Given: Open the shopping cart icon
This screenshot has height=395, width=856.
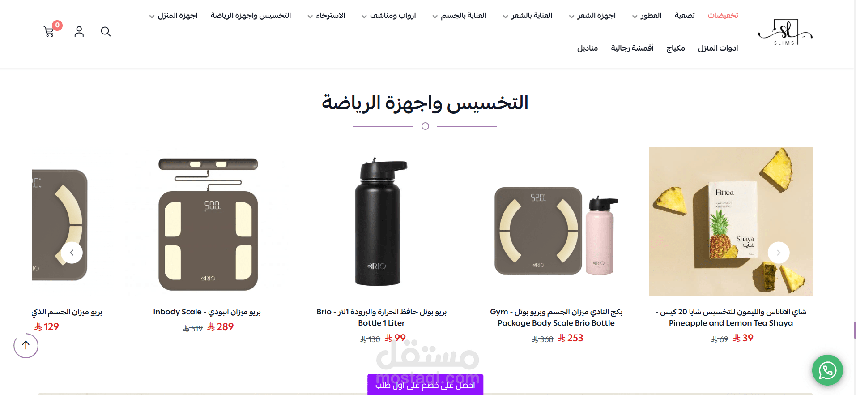Looking at the screenshot, I should click(49, 32).
